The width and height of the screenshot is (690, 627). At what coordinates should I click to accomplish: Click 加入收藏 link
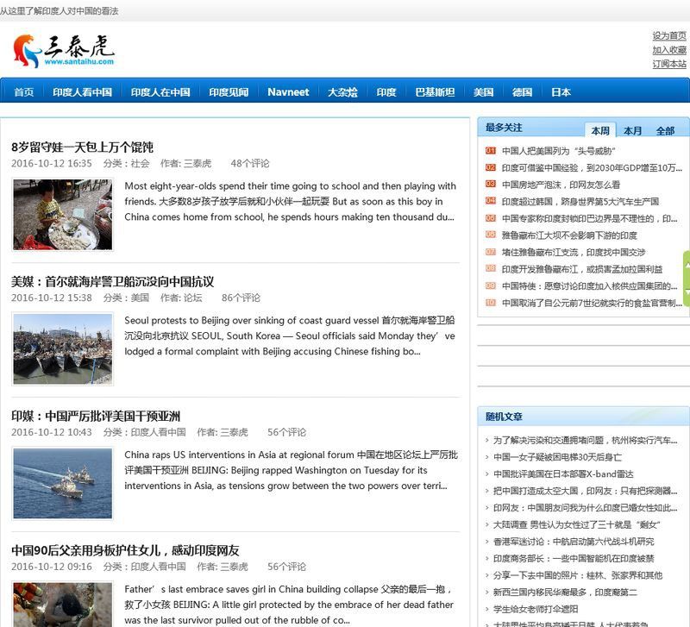[669, 50]
